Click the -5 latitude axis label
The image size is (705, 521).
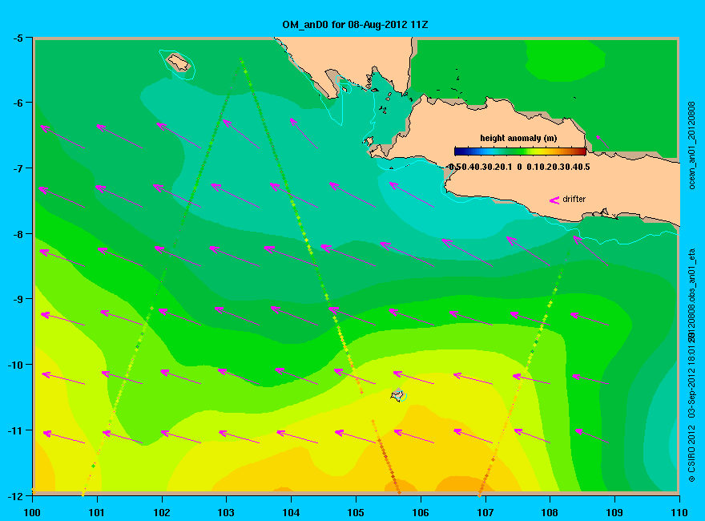point(18,38)
